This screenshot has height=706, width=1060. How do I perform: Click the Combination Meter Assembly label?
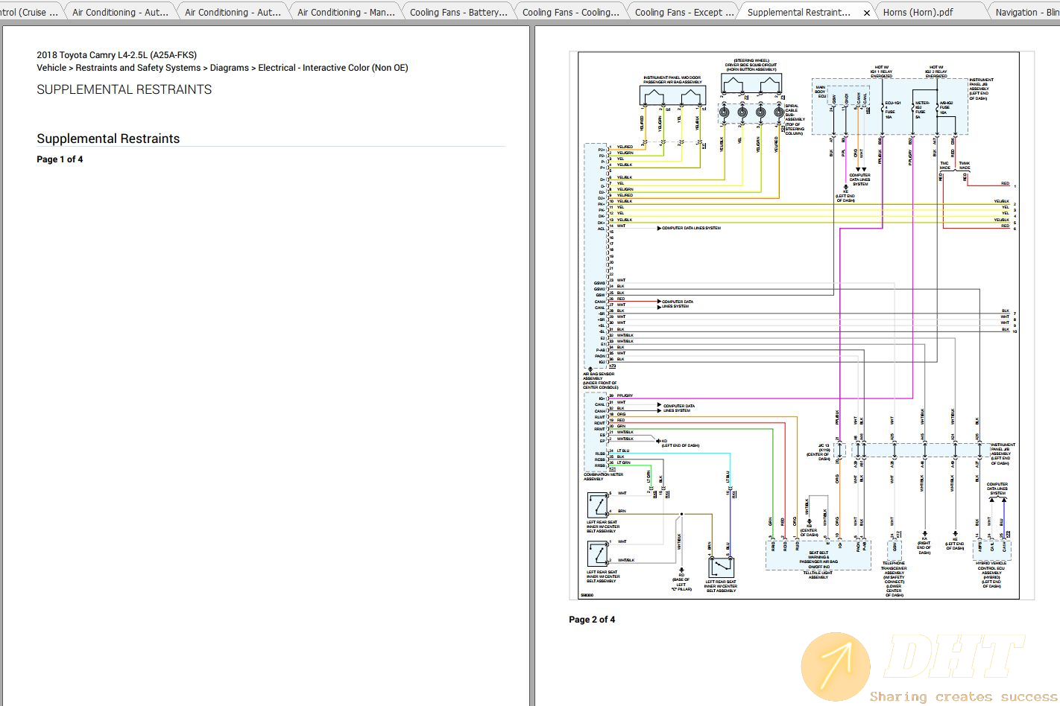point(603,477)
